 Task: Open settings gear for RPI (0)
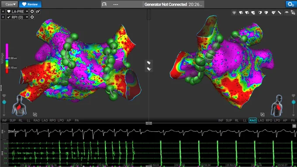tap(32, 17)
